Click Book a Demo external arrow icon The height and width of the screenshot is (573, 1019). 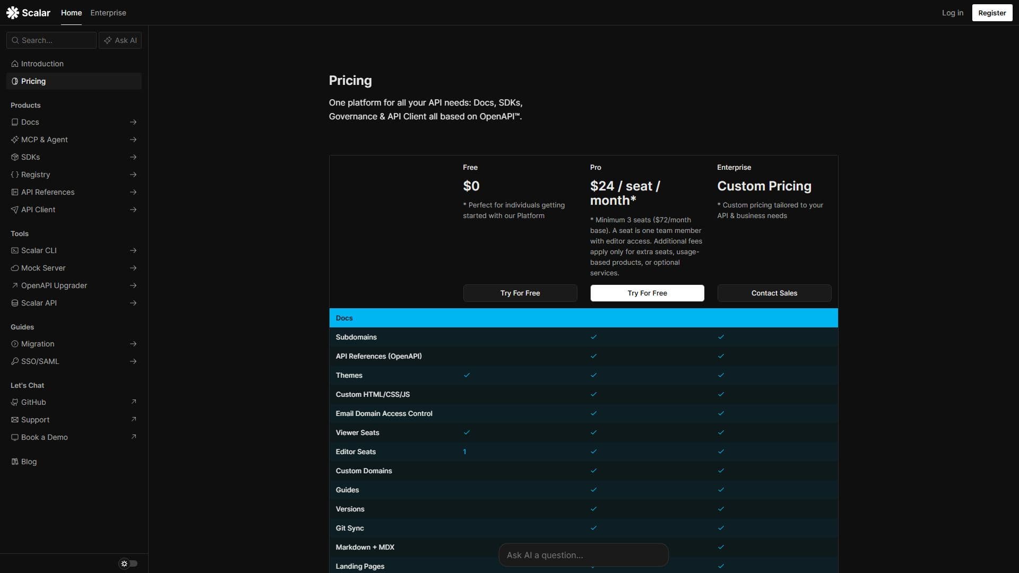pos(134,437)
